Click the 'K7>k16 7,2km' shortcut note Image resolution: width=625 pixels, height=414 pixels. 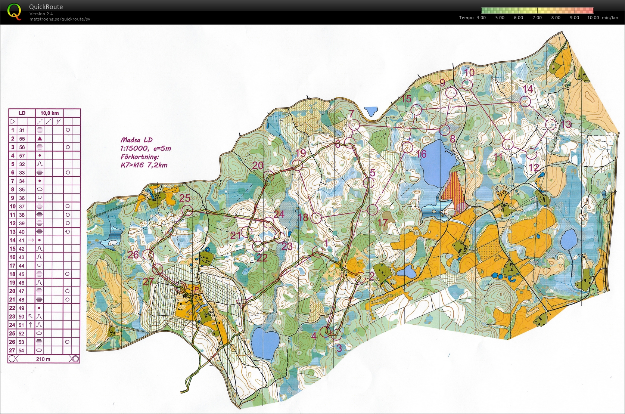click(x=144, y=165)
